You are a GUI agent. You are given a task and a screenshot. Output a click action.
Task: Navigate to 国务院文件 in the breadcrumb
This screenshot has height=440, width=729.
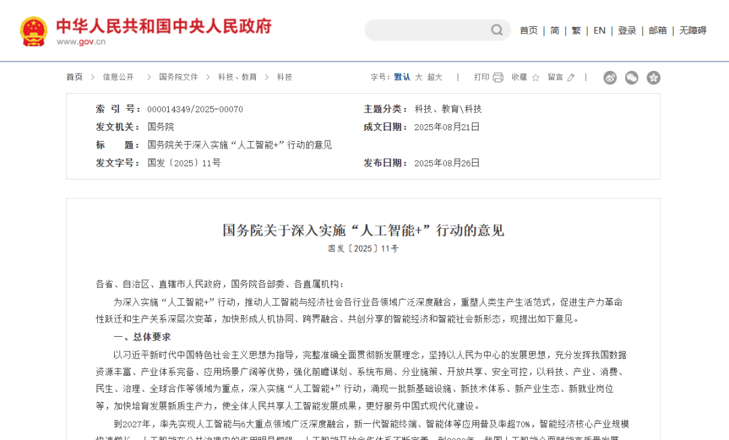point(176,77)
